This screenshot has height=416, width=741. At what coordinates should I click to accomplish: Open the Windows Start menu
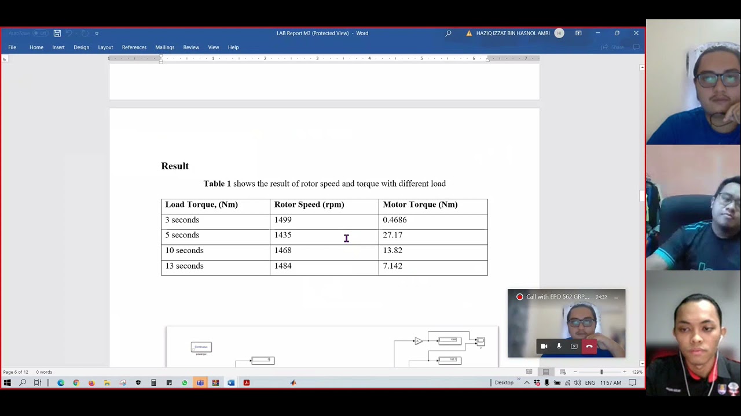8,382
